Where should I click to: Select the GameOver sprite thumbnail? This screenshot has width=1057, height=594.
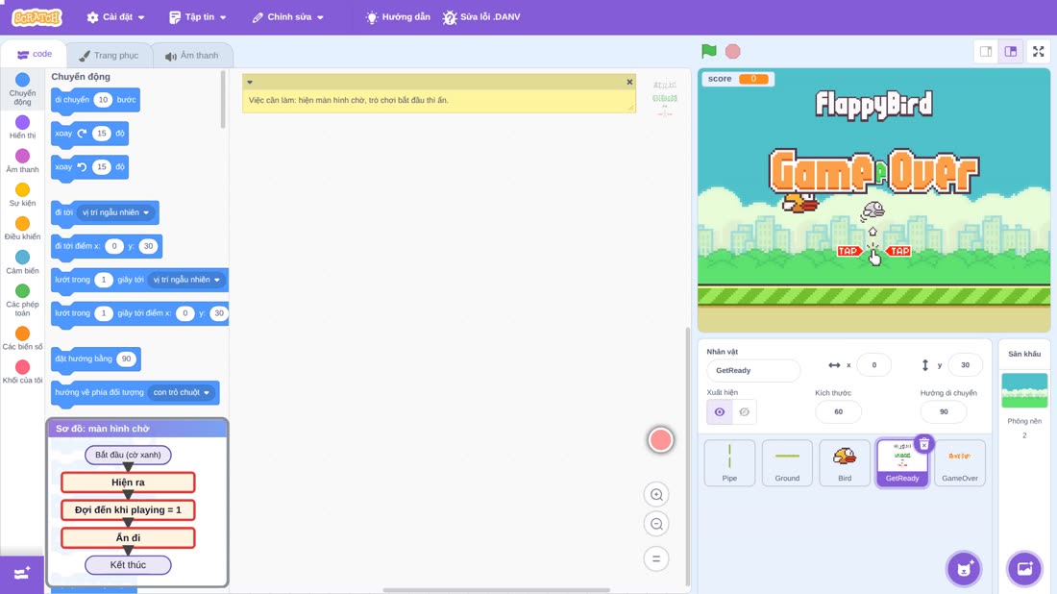[x=960, y=462]
